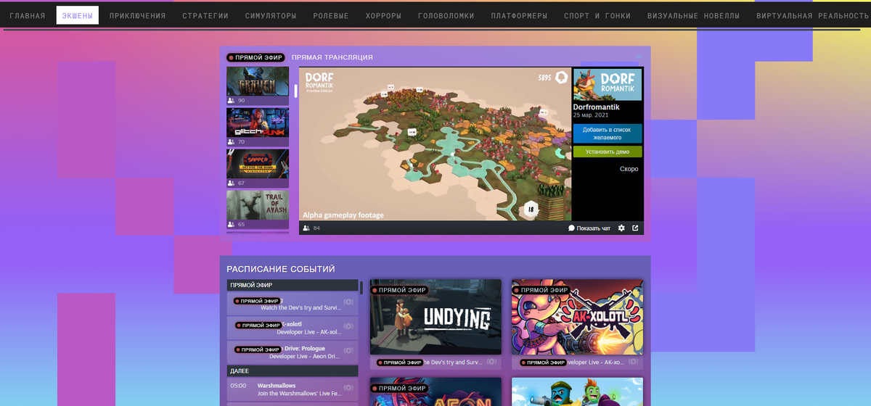Click the Trail of Ayash viewers icon

pyautogui.click(x=232, y=225)
